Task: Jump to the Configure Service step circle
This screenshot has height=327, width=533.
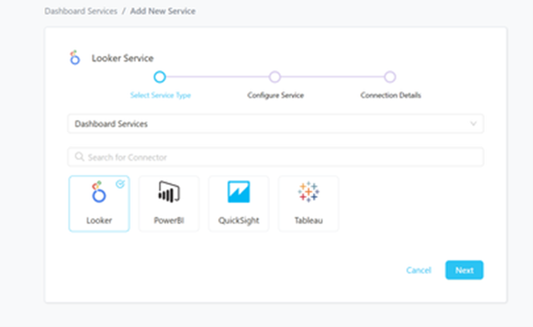Action: (275, 77)
